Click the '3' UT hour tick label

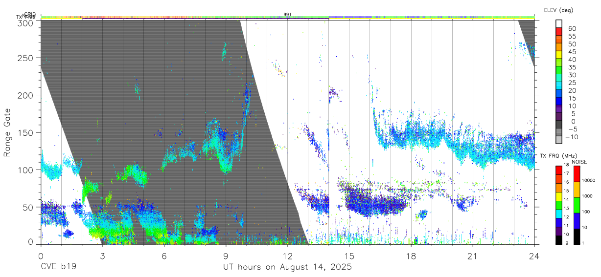tap(102, 256)
